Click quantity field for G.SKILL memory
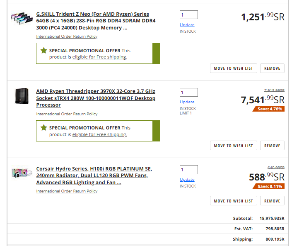This screenshot has height=246, width=292. point(188,15)
